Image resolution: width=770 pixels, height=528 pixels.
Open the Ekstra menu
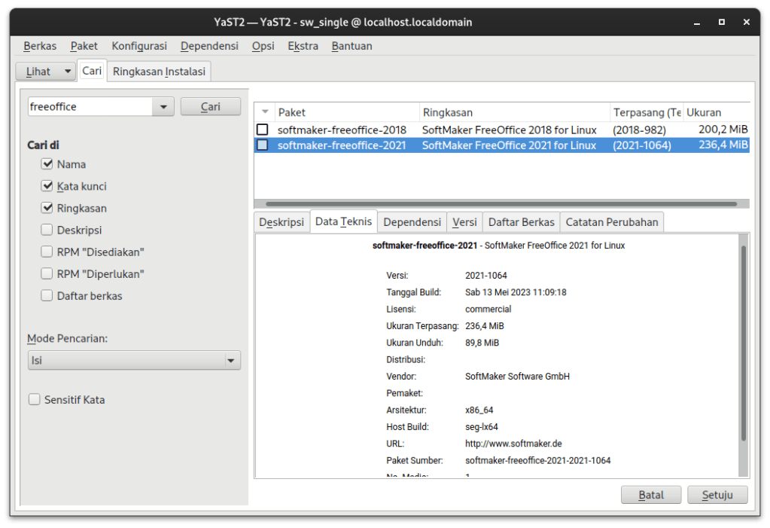[x=303, y=46]
